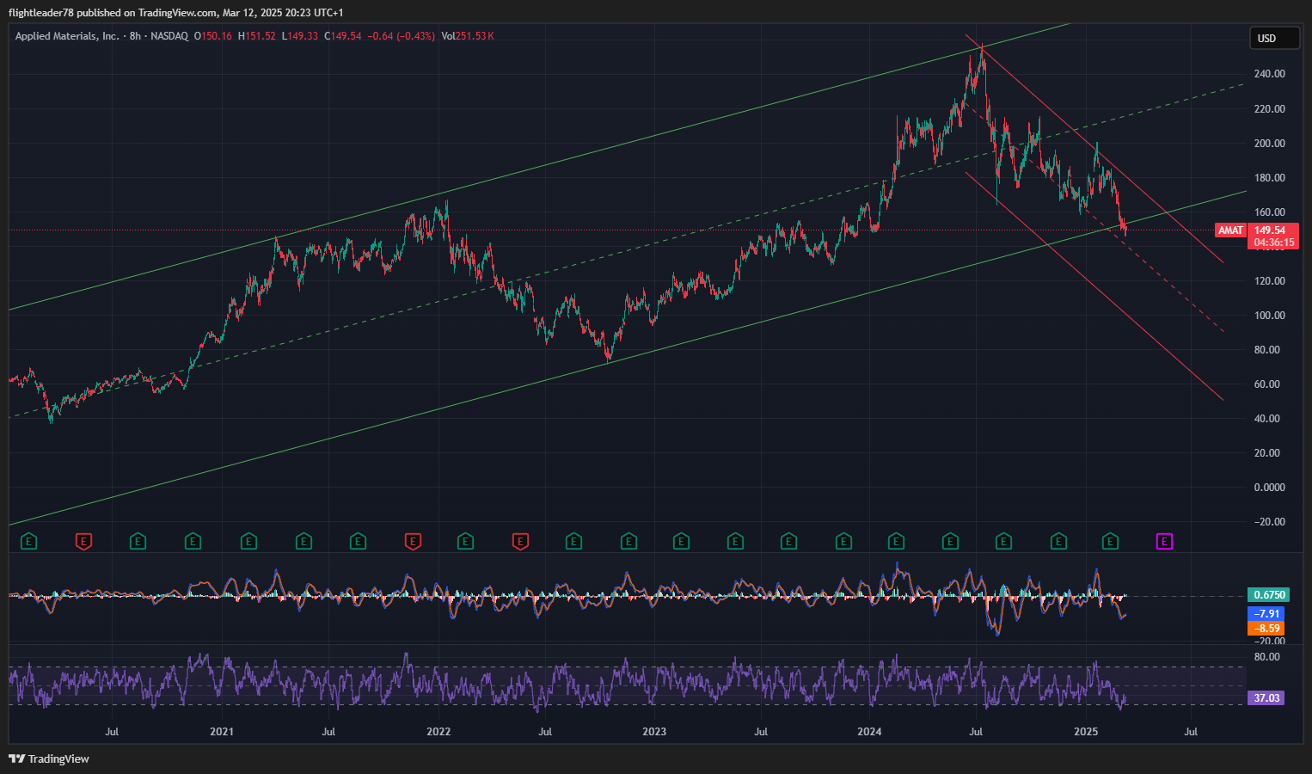Open the green earnings marker for February 2021
Viewport: 1312px width, 774px height.
pos(248,541)
